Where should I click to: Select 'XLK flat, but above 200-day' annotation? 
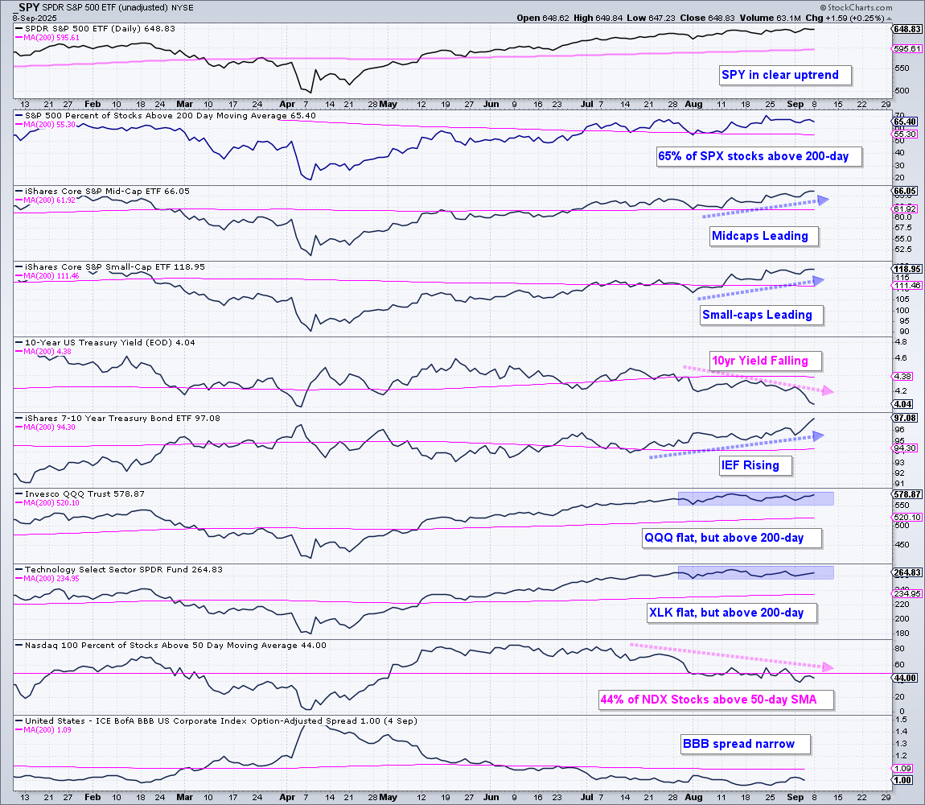pos(732,613)
